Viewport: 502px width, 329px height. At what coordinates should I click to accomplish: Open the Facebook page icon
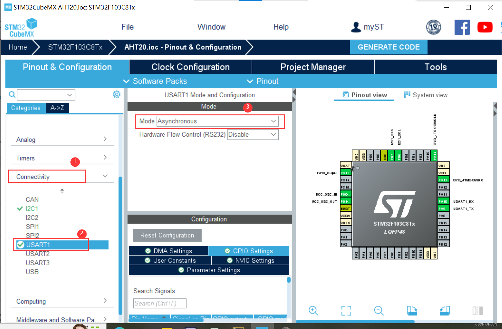pos(462,27)
